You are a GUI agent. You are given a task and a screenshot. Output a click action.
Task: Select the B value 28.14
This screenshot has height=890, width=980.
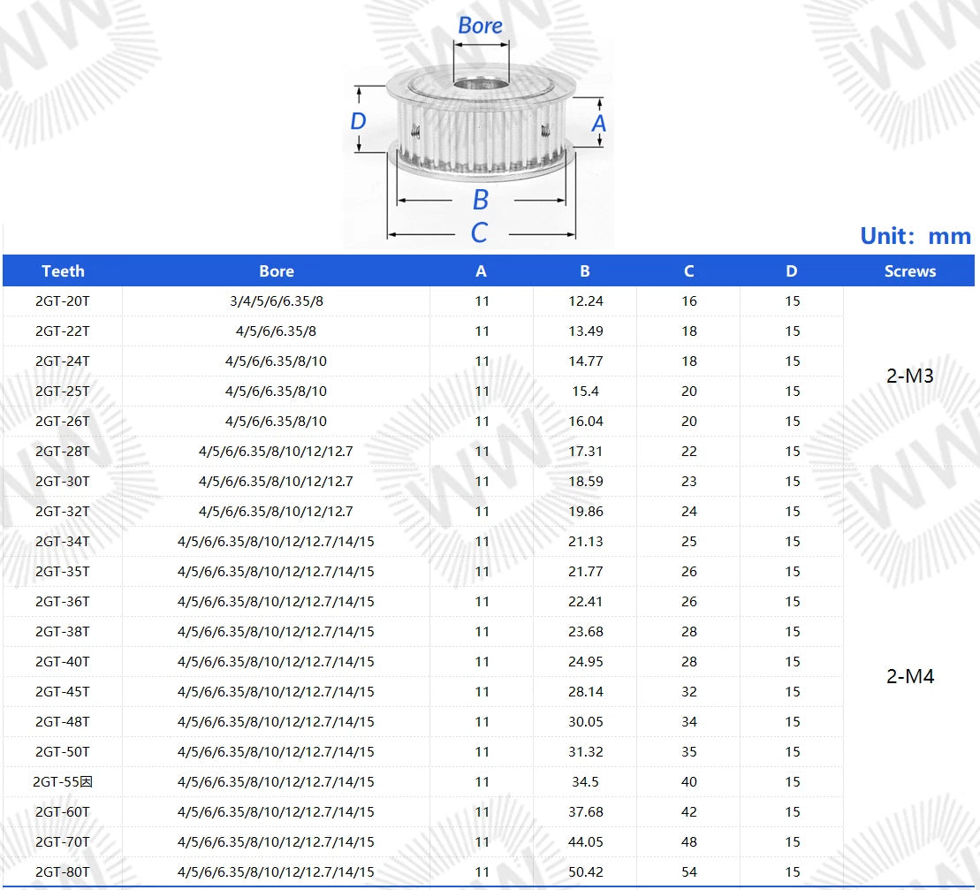586,692
